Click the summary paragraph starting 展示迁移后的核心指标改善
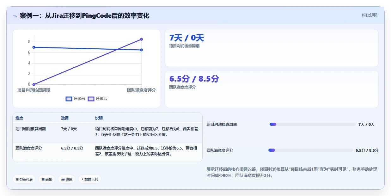391x196 pixels. coord(292,173)
